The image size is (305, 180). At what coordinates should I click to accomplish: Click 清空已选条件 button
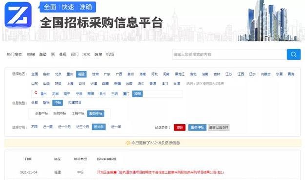tap(219, 127)
